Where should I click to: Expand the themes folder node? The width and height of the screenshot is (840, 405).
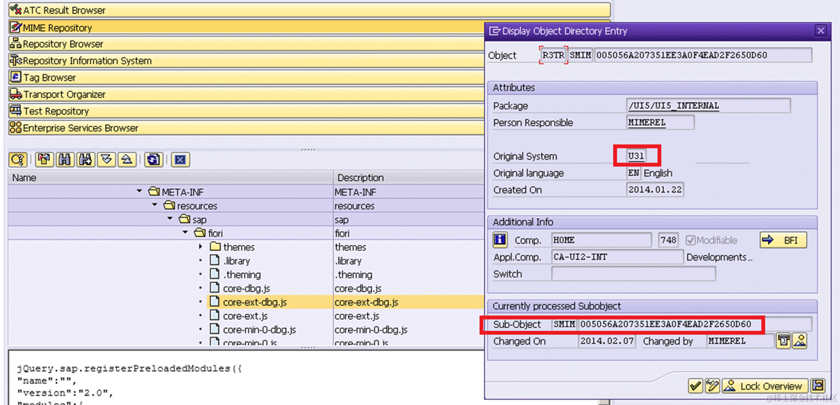(x=201, y=246)
